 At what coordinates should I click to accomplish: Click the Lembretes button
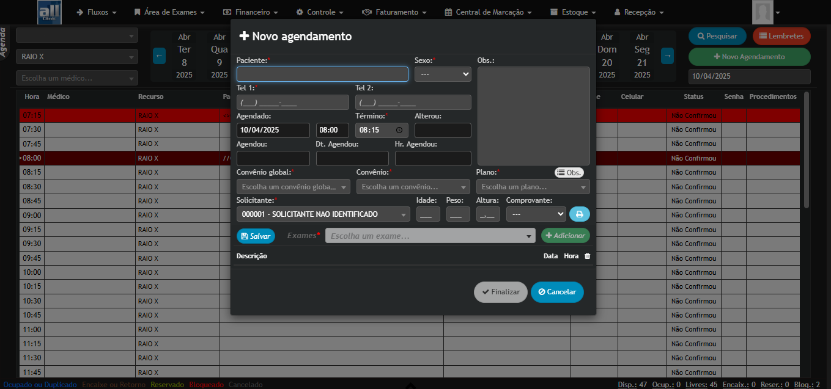coord(781,36)
